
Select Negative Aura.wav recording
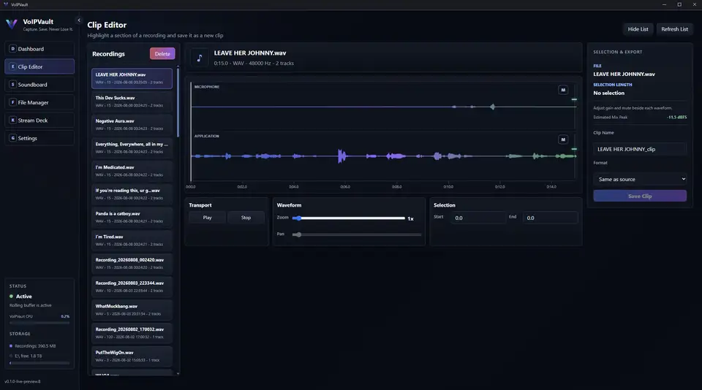click(132, 125)
